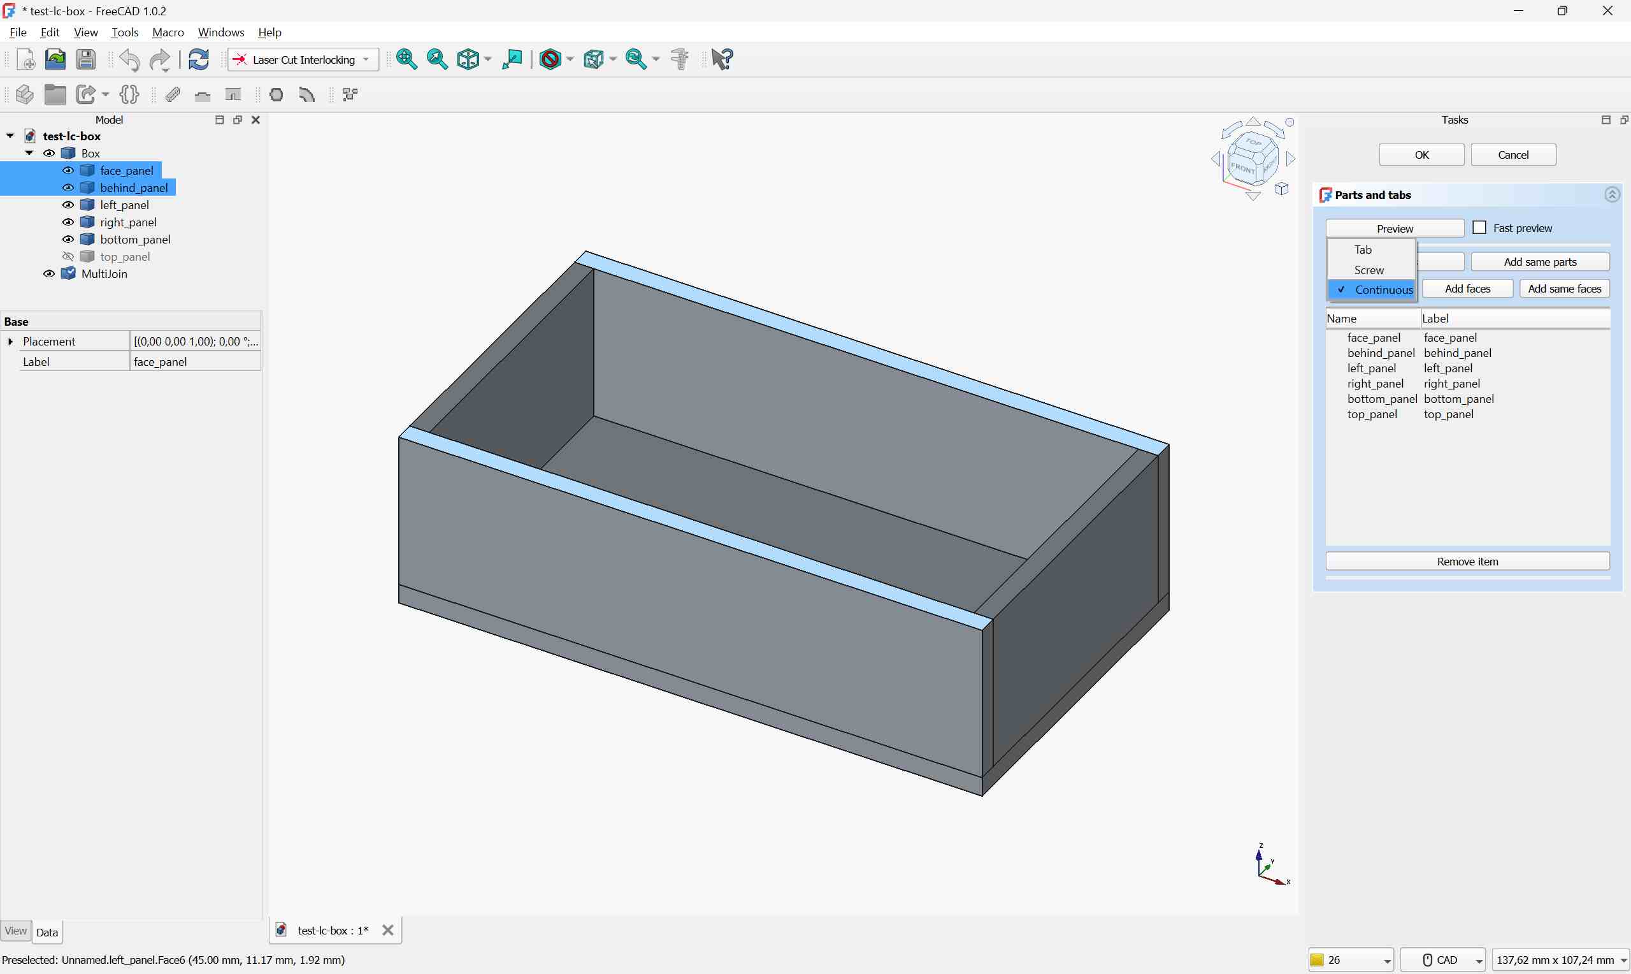Enable the Fast preview checkbox
Screen dimensions: 1631x974
tap(1479, 228)
